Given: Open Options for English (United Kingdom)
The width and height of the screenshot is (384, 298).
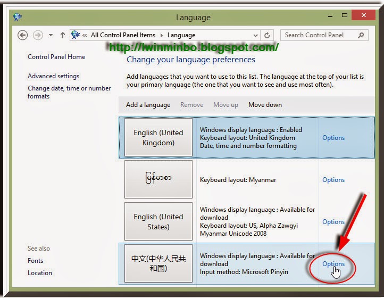Looking at the screenshot, I should (x=333, y=138).
